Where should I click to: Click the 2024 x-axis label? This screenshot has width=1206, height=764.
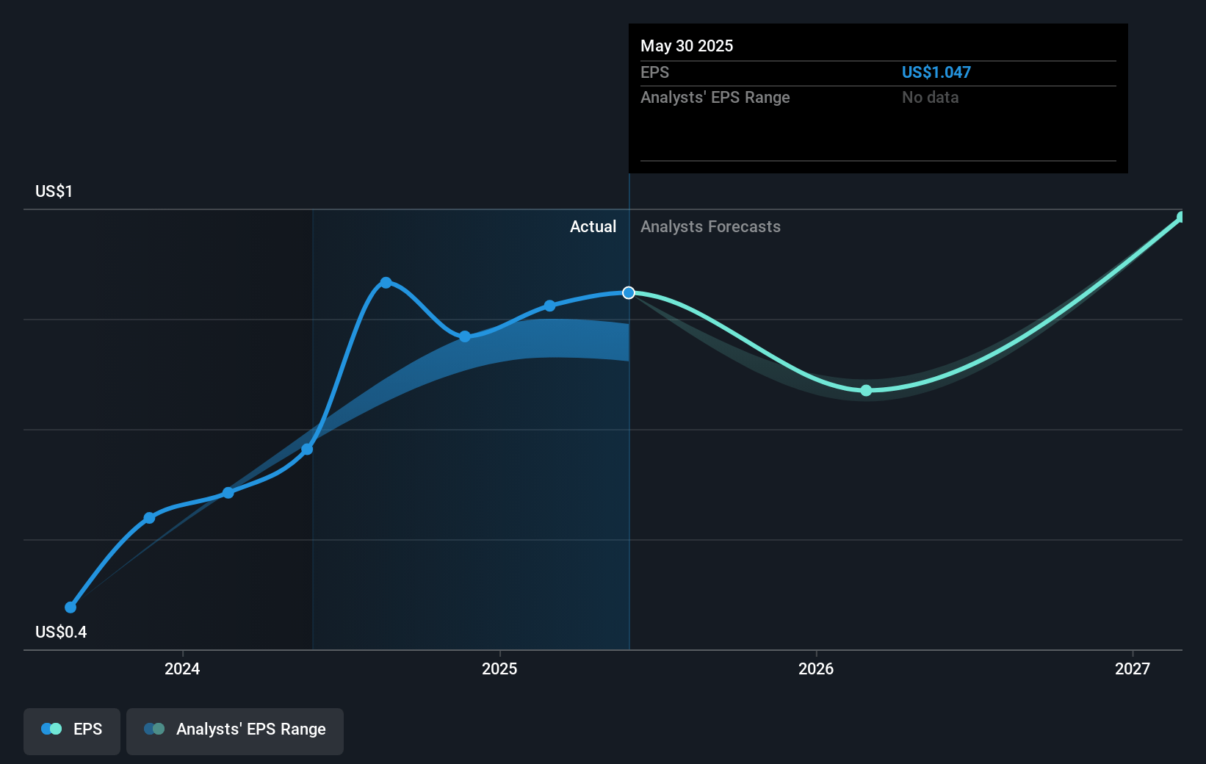click(182, 668)
